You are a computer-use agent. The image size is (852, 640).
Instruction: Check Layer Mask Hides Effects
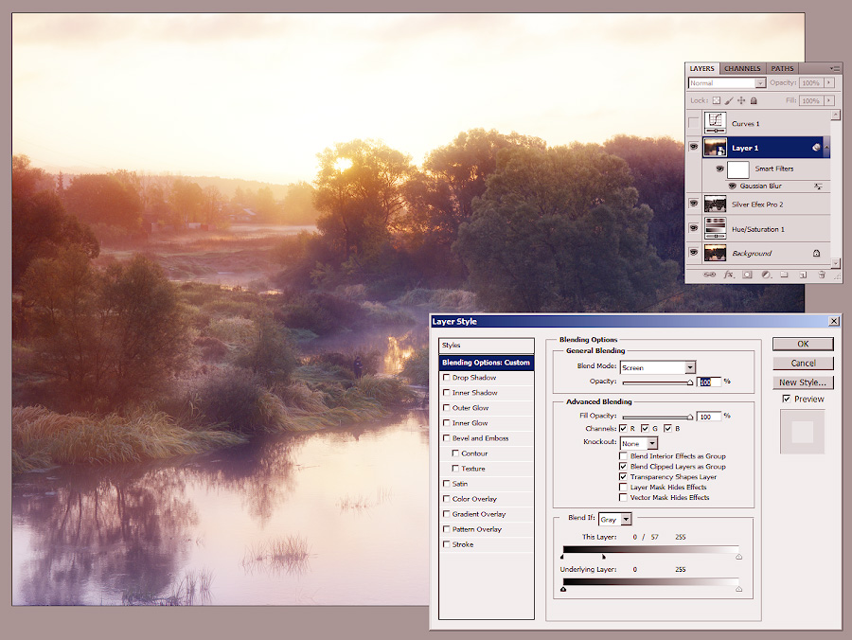click(x=623, y=487)
